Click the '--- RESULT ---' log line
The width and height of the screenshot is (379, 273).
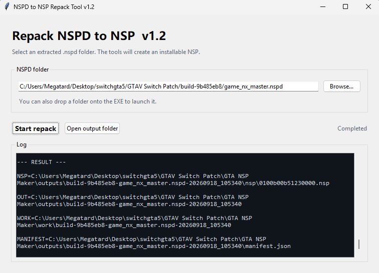click(x=41, y=162)
